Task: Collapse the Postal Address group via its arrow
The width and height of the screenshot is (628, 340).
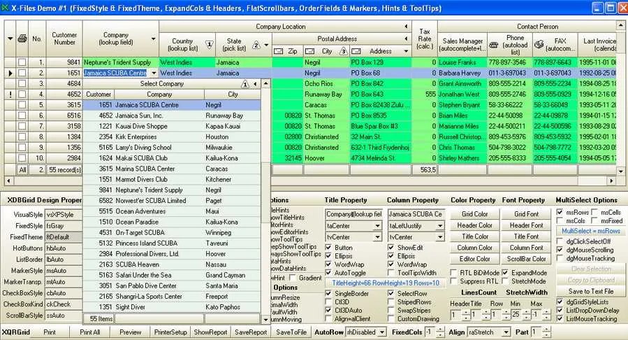Action: pyautogui.click(x=406, y=39)
